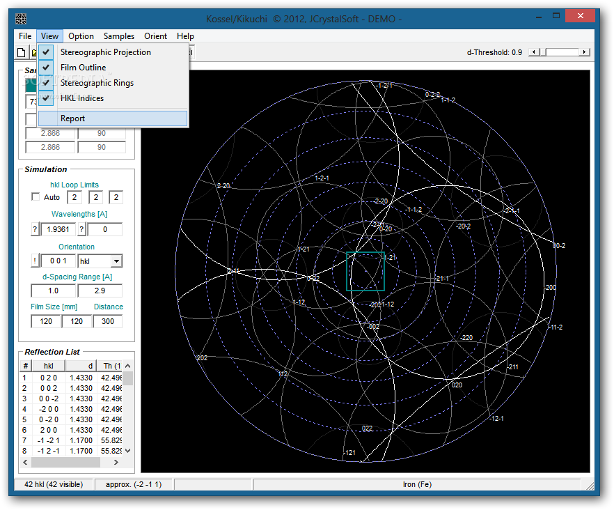The width and height of the screenshot is (614, 510).
Task: Click the '?' button before wavelength 0
Action: pos(81,229)
